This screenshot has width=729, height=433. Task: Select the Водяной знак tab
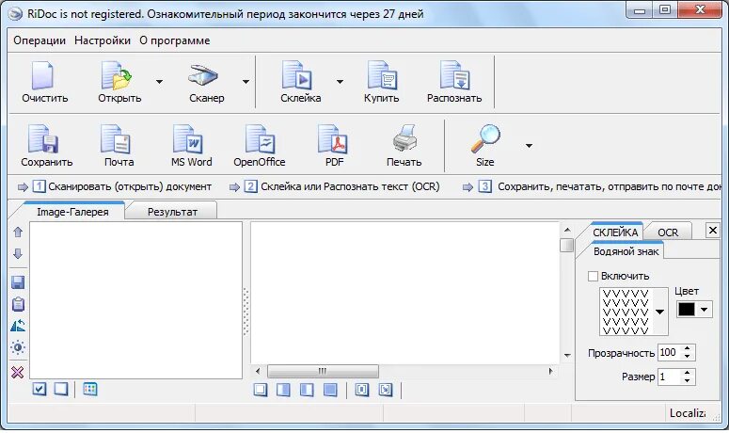click(626, 251)
